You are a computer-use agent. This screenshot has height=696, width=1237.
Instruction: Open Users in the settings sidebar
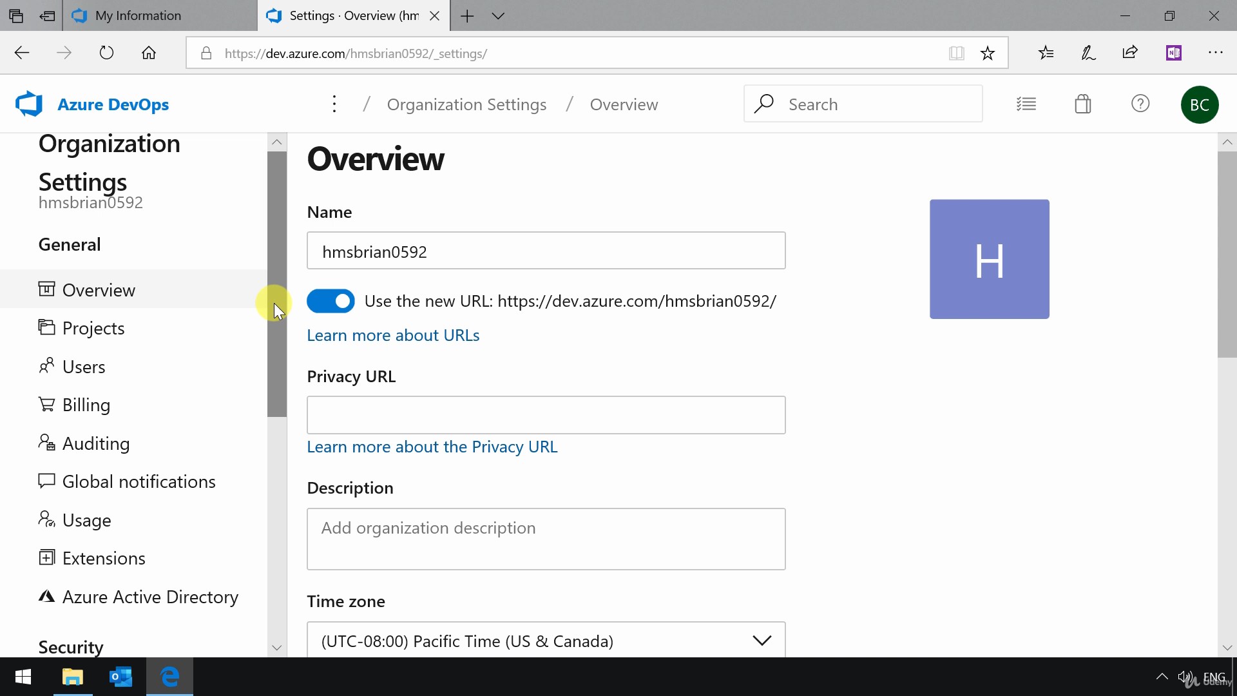tap(133, 366)
